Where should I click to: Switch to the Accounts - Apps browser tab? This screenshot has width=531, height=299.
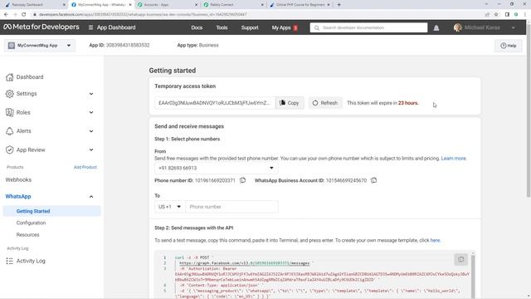click(x=168, y=5)
